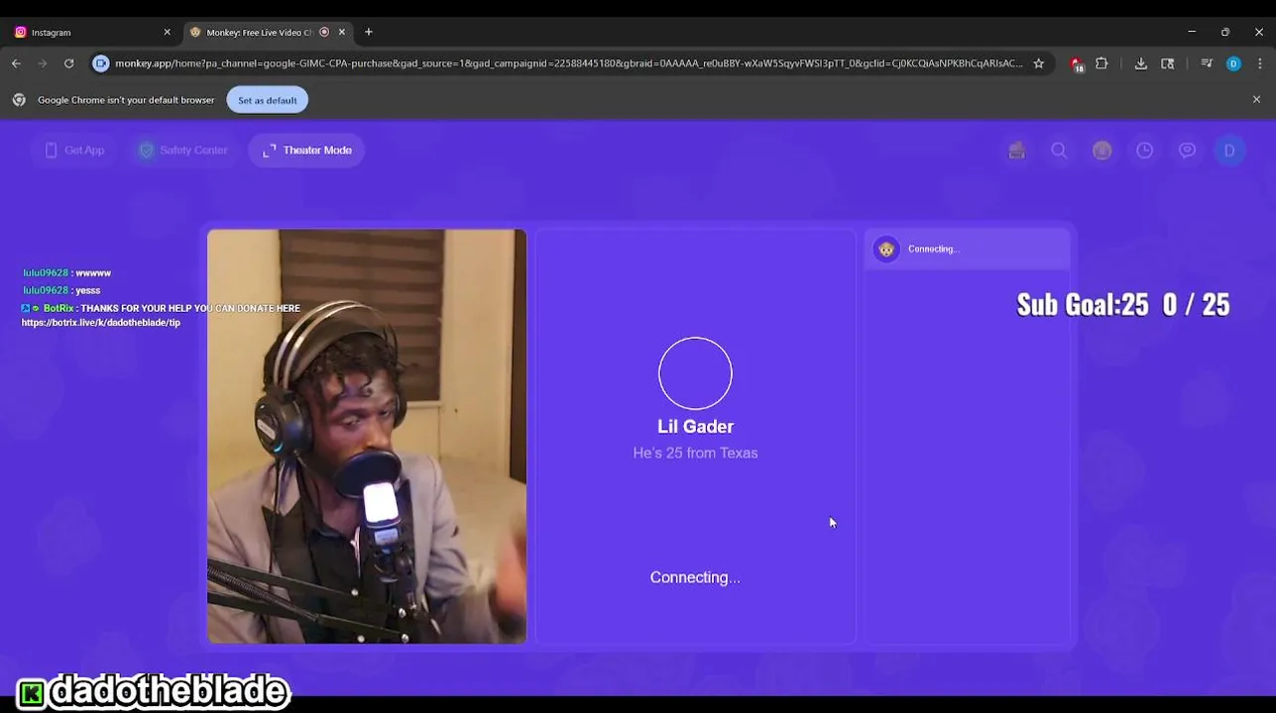Open the circular badge icon beside search
This screenshot has height=713, width=1276.
1102,151
